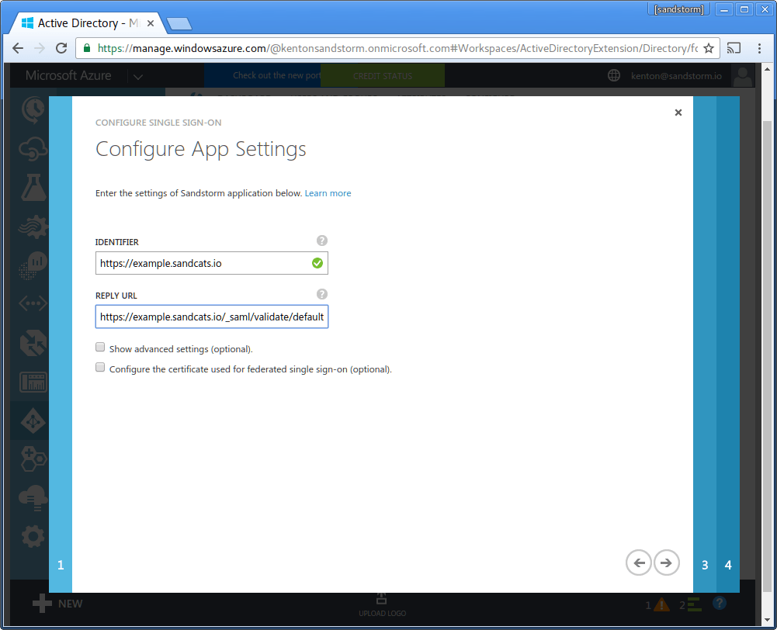Click the user avatar icon
The width and height of the screenshot is (777, 630).
[x=742, y=76]
